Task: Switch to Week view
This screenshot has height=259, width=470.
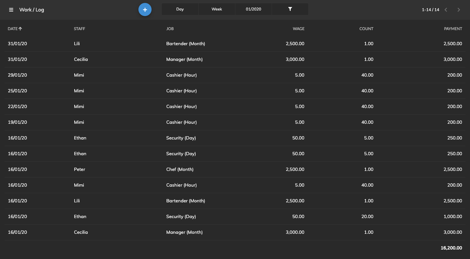Action: pyautogui.click(x=217, y=9)
